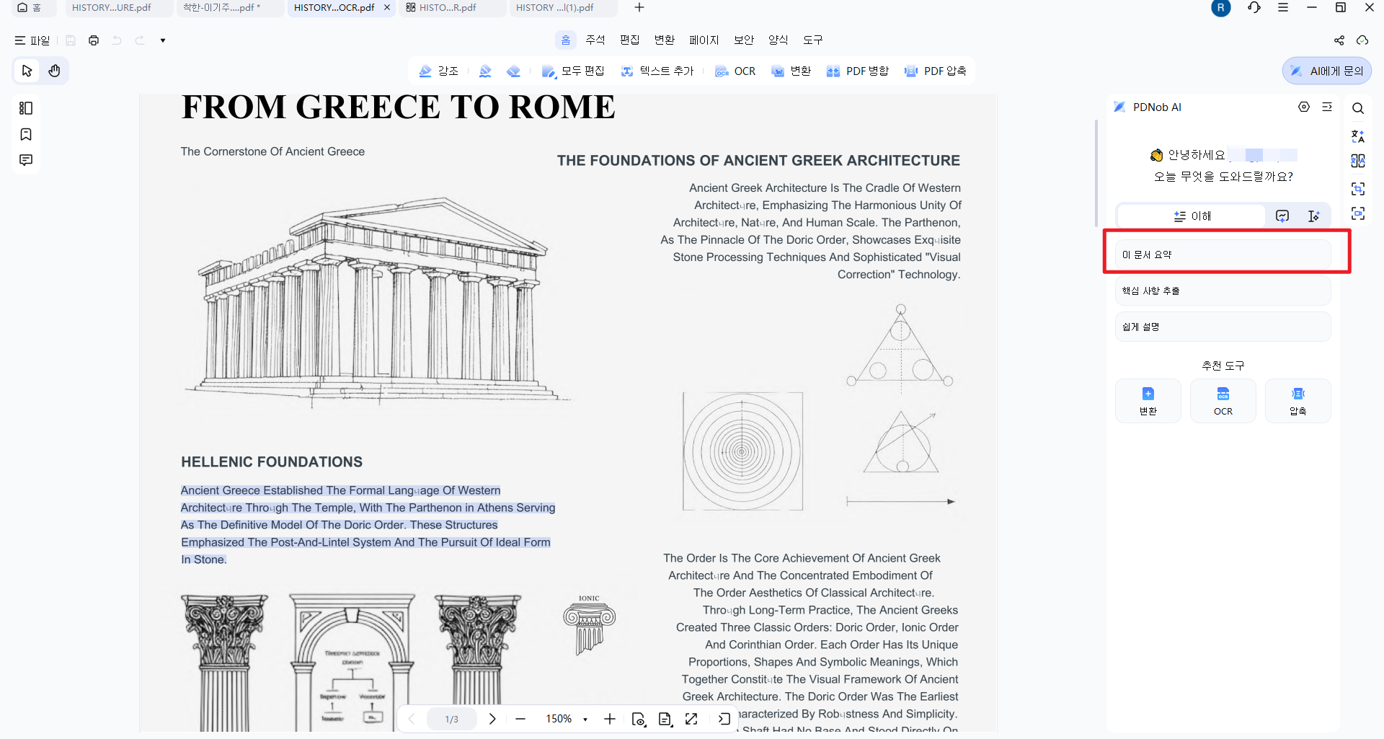Switch to the 착한-이기주 pdf document tab

tap(231, 8)
